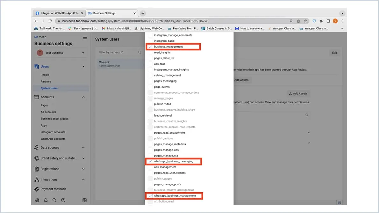
Task: Click the search icon in filter box
Action: (139, 52)
